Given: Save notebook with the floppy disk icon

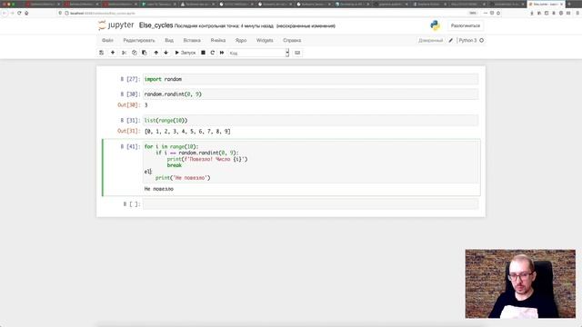Looking at the screenshot, I should click(101, 53).
